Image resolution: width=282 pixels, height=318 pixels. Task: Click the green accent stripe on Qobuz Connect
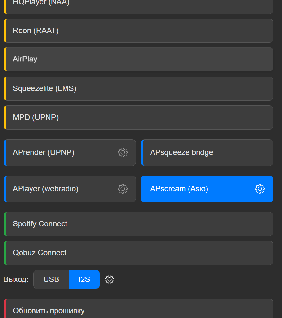click(x=5, y=253)
